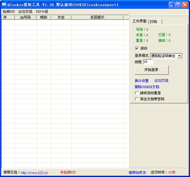The image size is (190, 177).
Task: Click the 推荐给好友 link
Action: 137,173
